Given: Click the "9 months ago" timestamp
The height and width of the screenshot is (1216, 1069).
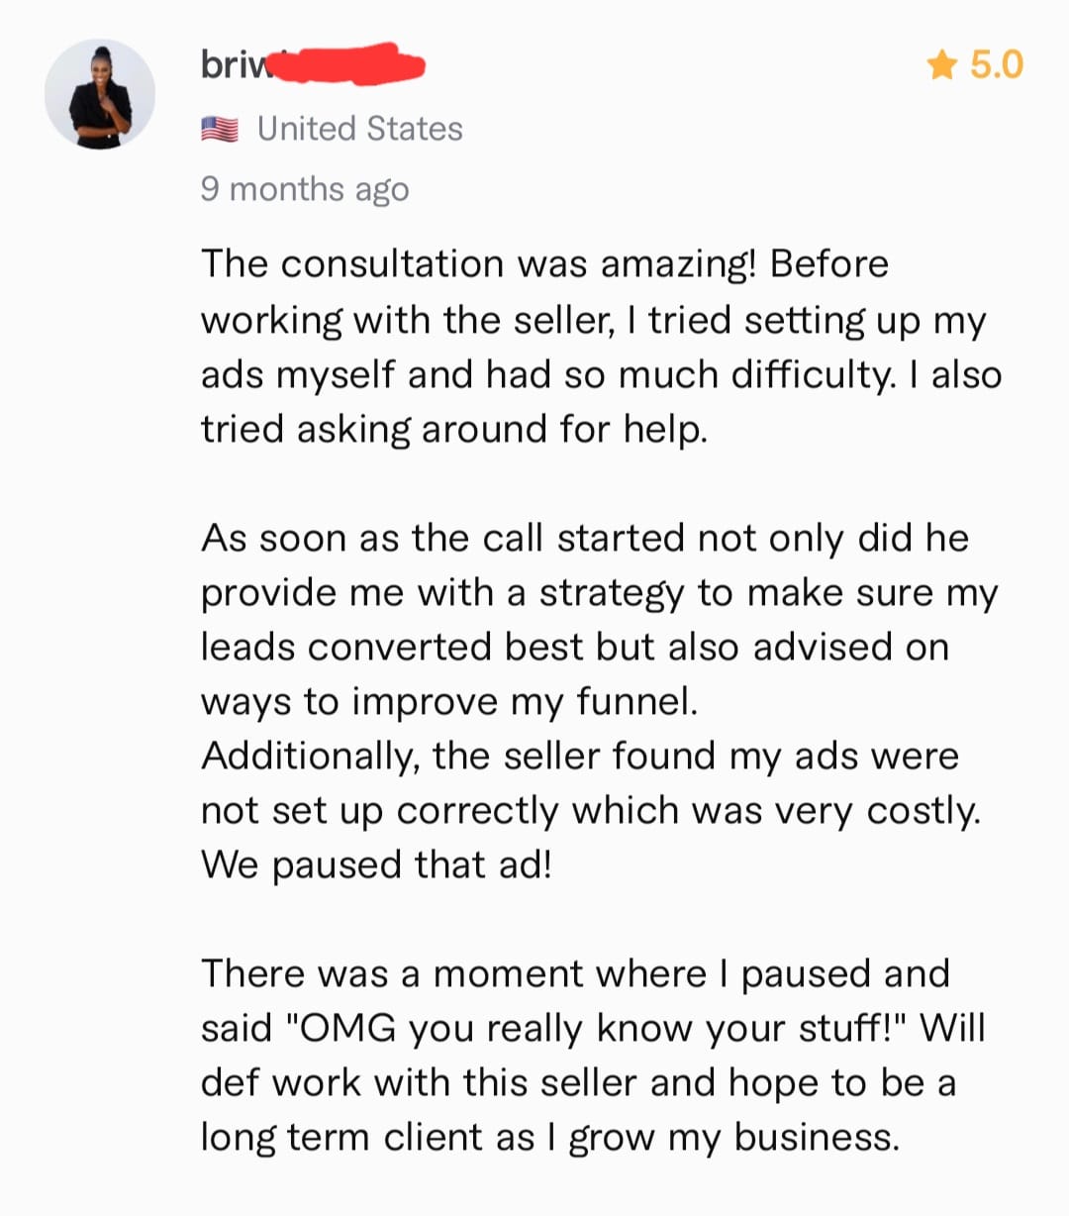Looking at the screenshot, I should click(304, 188).
